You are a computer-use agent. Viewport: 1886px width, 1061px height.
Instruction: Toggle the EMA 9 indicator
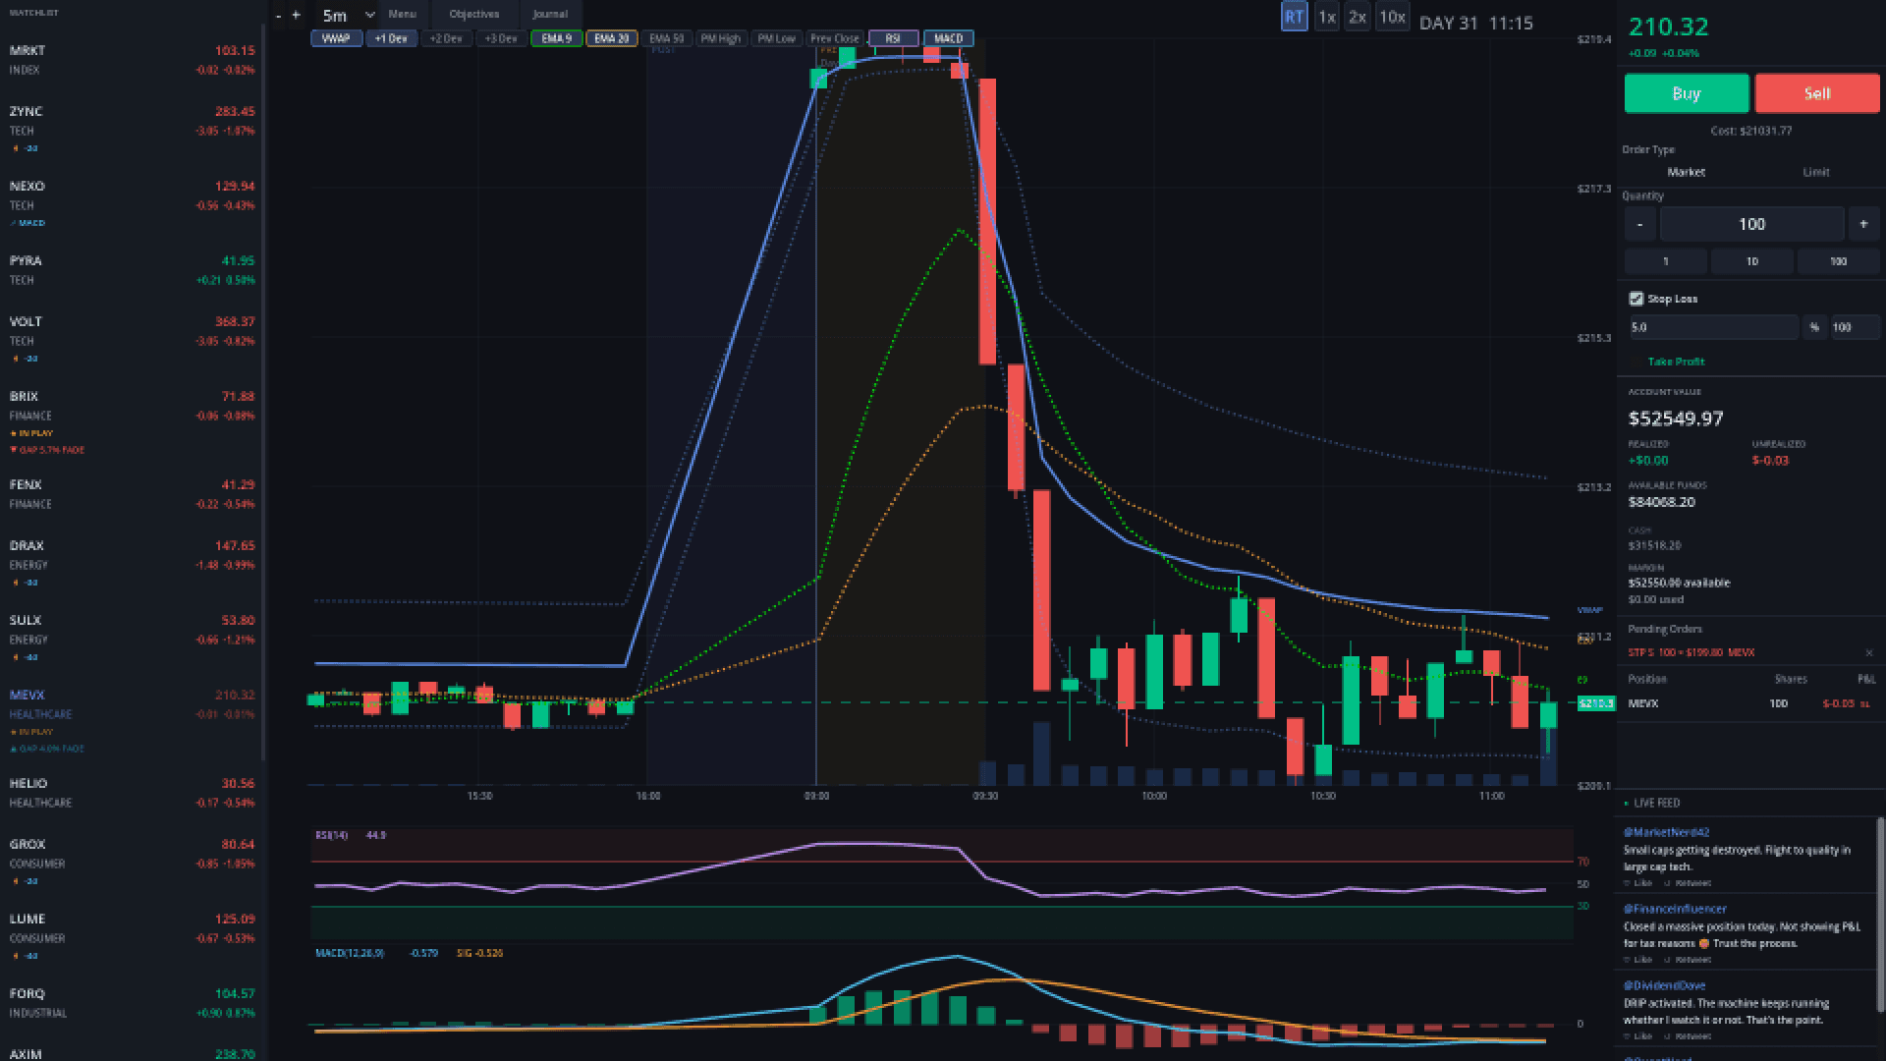pos(556,38)
